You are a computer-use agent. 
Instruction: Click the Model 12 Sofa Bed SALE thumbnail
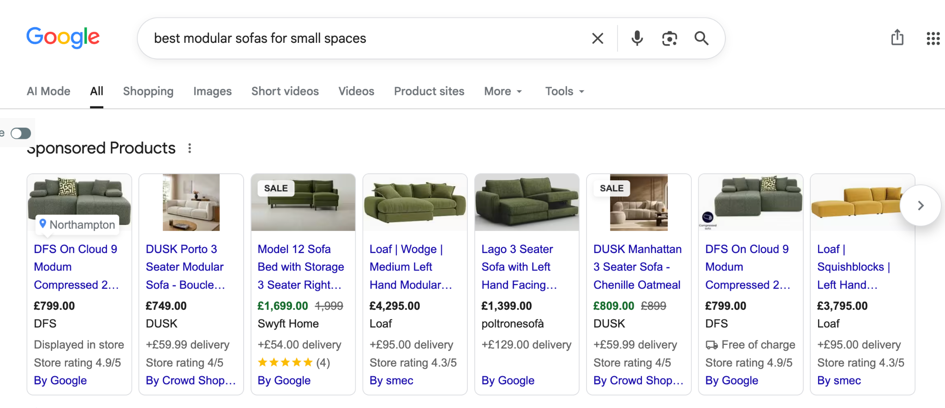(303, 202)
